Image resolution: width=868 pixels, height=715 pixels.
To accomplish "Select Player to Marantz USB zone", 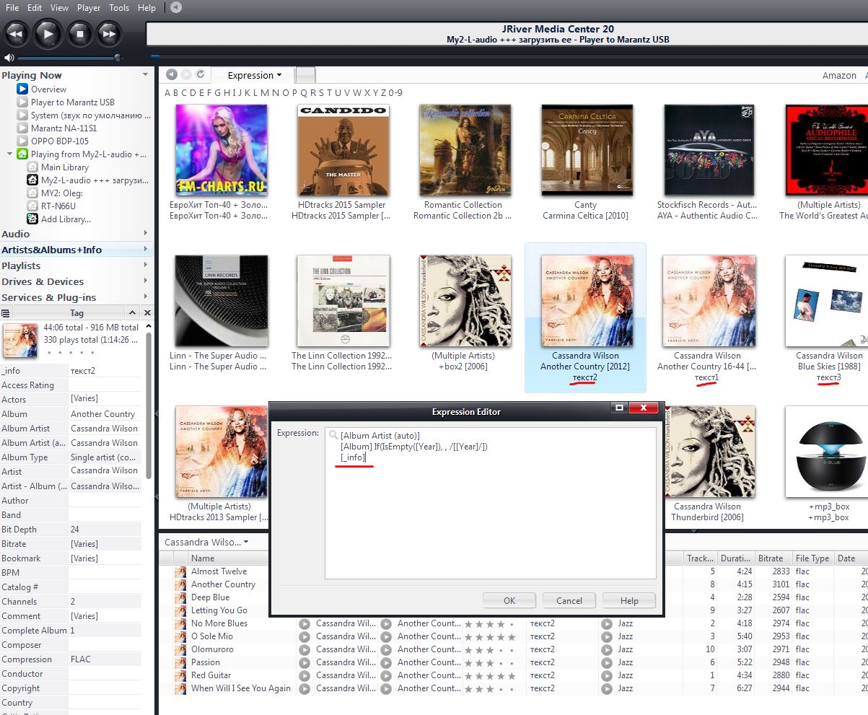I will 72,102.
